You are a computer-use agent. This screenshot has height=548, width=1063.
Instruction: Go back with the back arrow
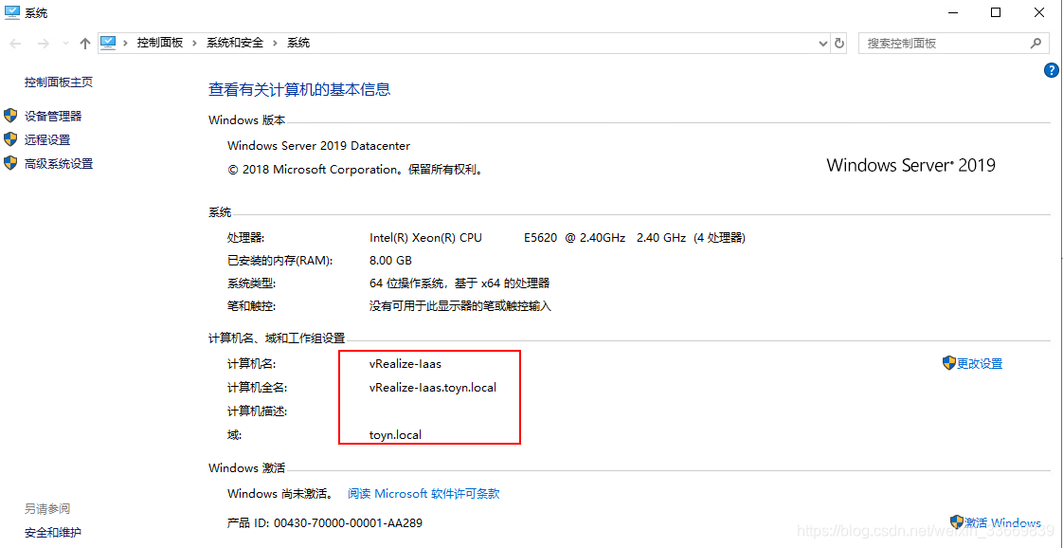(x=15, y=44)
